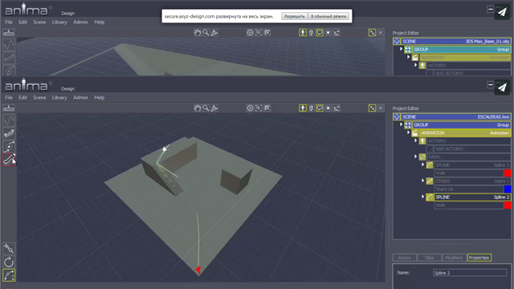This screenshot has width=514, height=289.
Task: Tick the ADD ACTORS box in lower Project Editor
Action: (430, 149)
